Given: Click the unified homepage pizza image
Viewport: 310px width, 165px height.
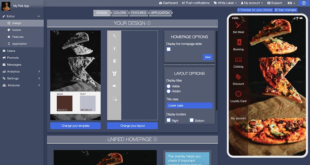Looking at the screenshot, I should [105, 157].
